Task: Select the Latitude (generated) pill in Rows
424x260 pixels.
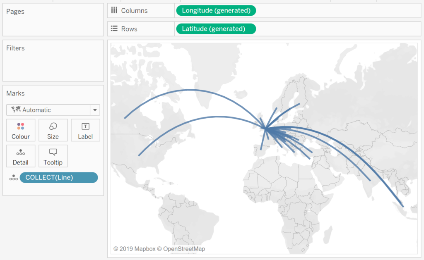Action: click(216, 29)
